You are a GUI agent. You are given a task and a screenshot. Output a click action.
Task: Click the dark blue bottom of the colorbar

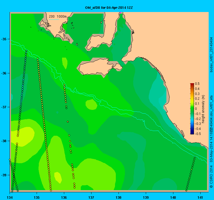(192, 133)
